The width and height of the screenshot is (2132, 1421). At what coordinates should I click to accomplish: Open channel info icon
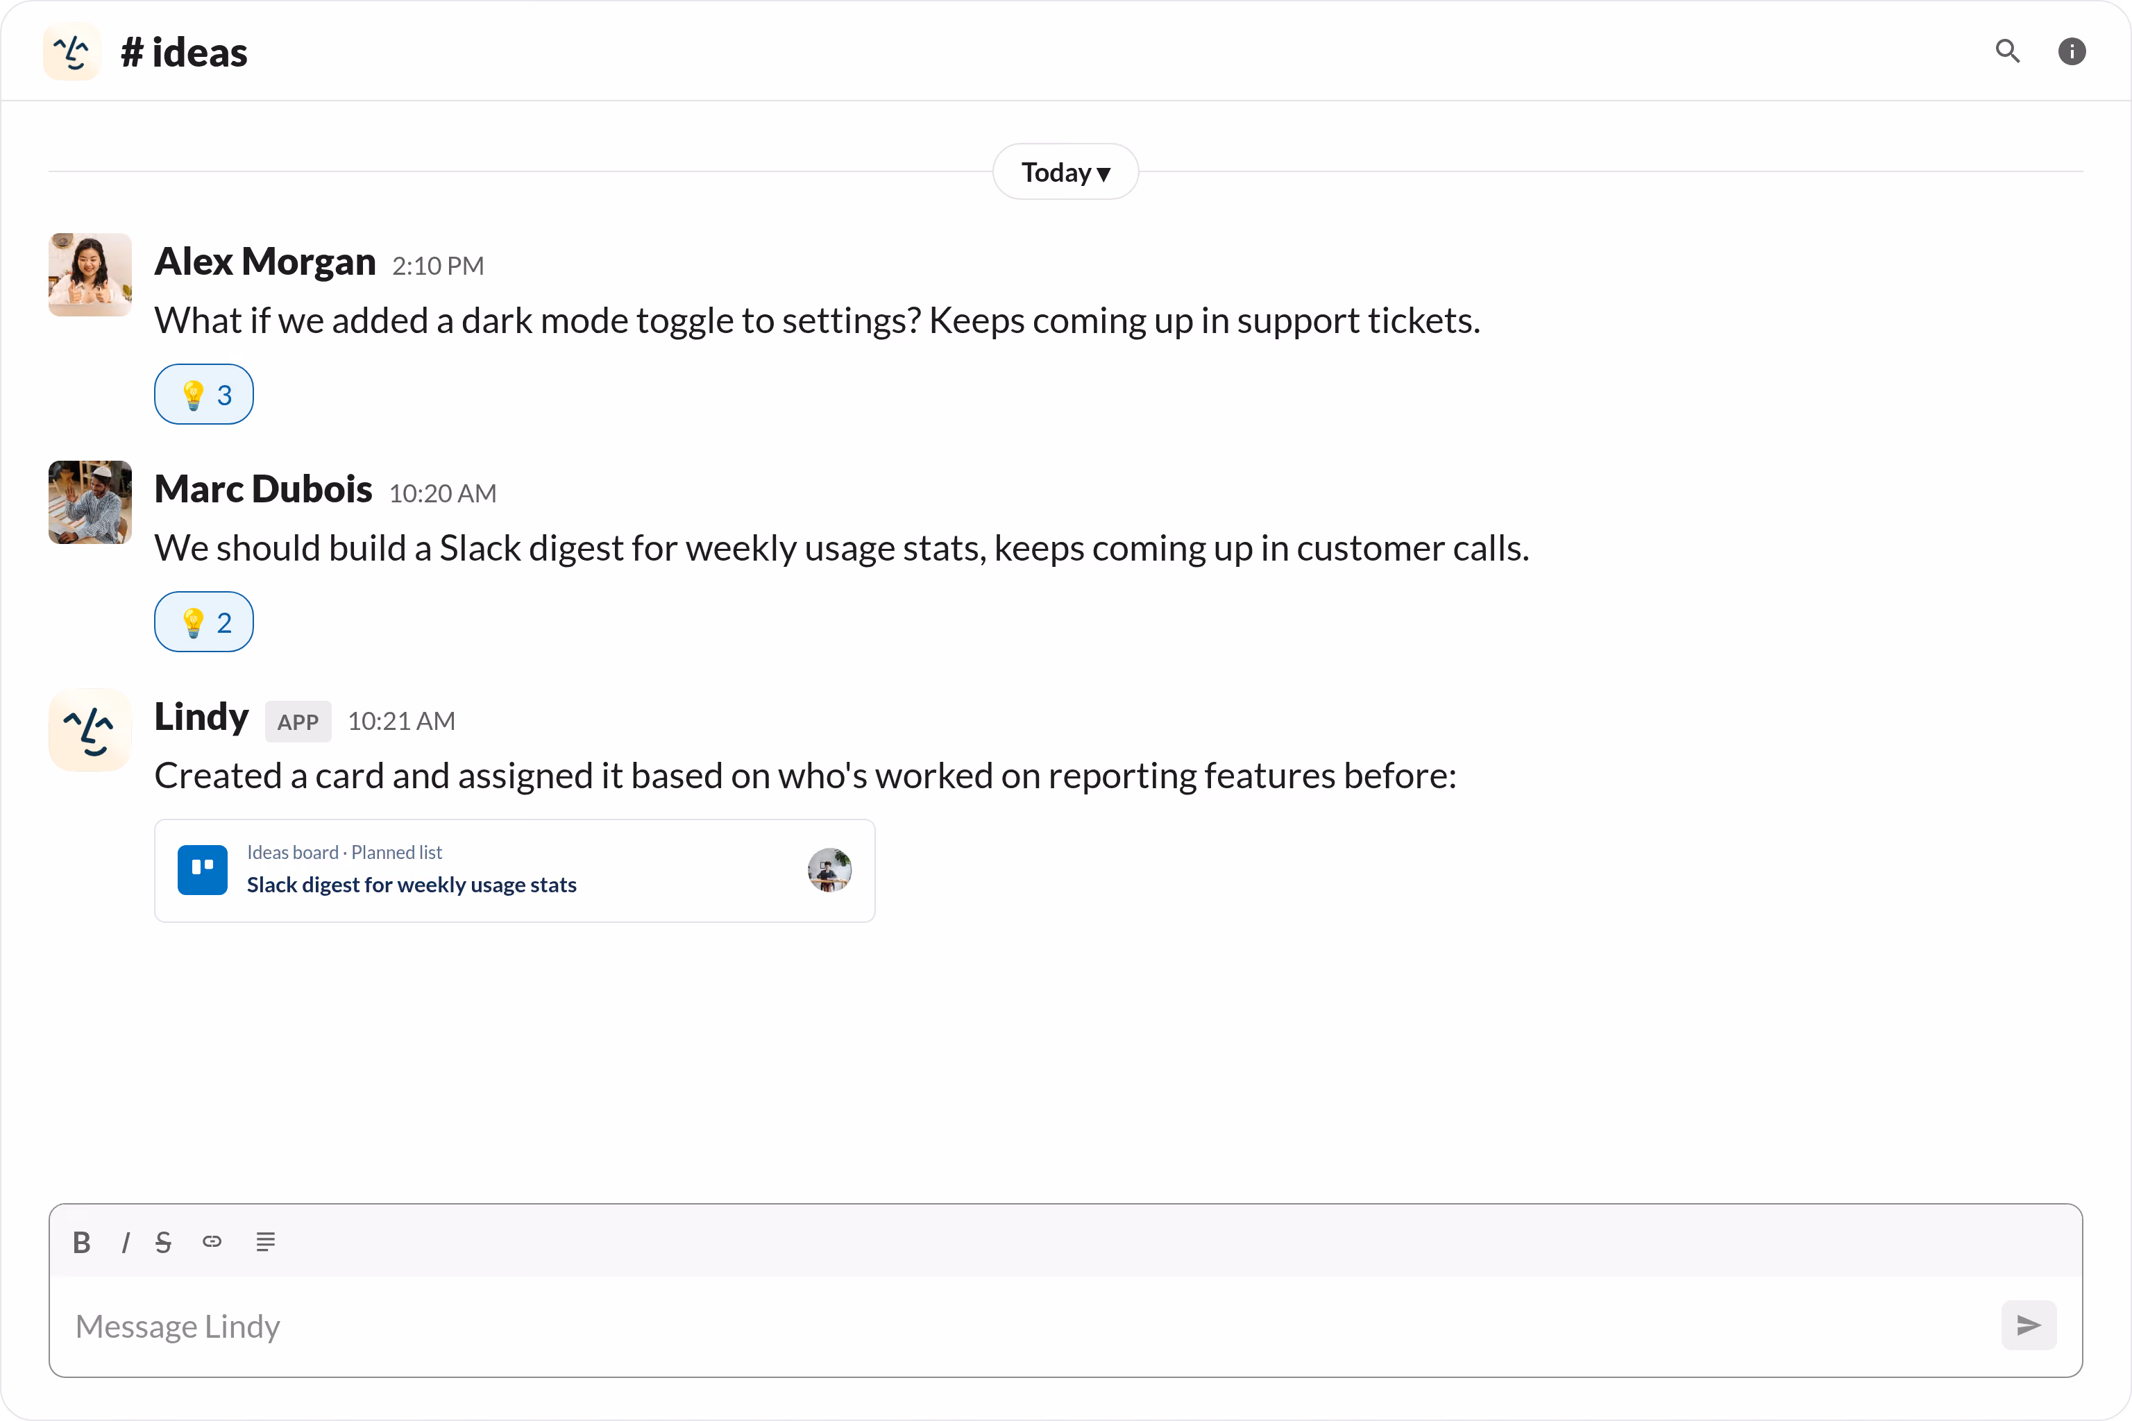point(2072,51)
